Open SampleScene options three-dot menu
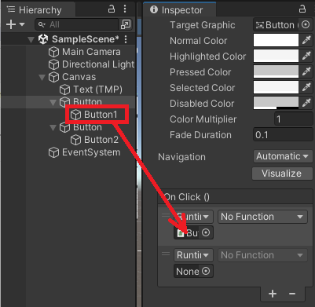The width and height of the screenshot is (315, 307). click(126, 39)
